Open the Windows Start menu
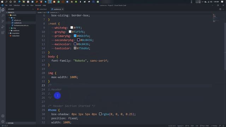226x127 pixels. coord(2,2)
